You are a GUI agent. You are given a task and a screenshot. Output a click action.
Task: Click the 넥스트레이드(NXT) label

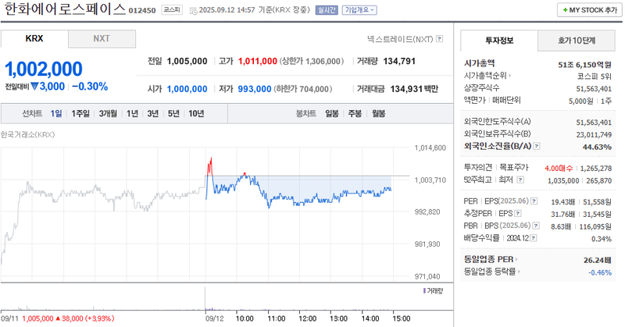point(400,39)
